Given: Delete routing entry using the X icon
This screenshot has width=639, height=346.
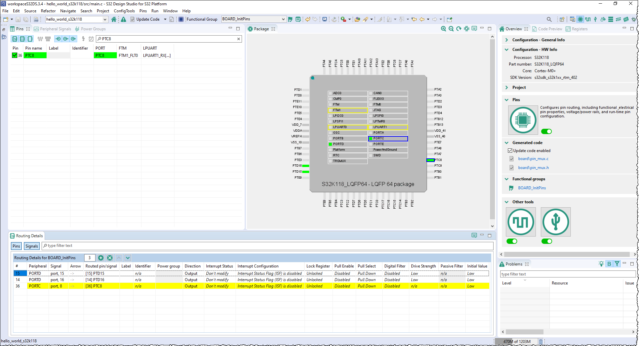Looking at the screenshot, I should [110, 258].
